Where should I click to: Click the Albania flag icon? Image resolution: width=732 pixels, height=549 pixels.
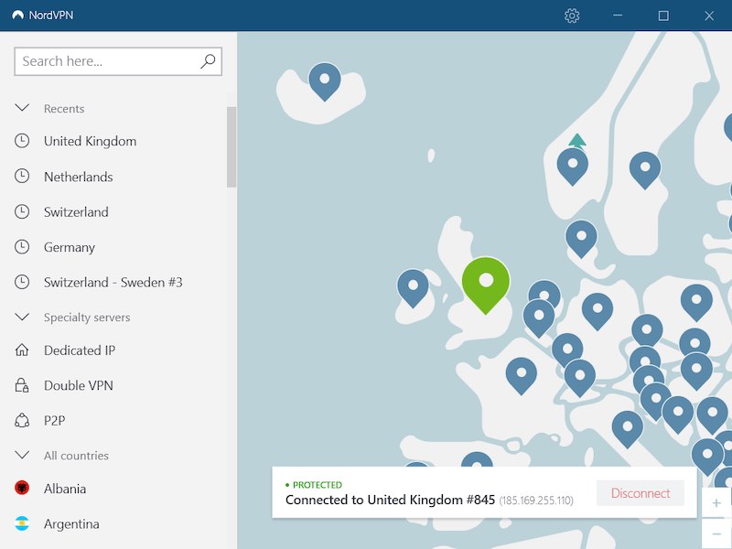click(22, 489)
